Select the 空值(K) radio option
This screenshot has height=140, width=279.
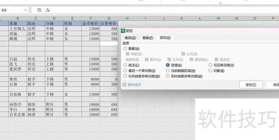click(168, 65)
